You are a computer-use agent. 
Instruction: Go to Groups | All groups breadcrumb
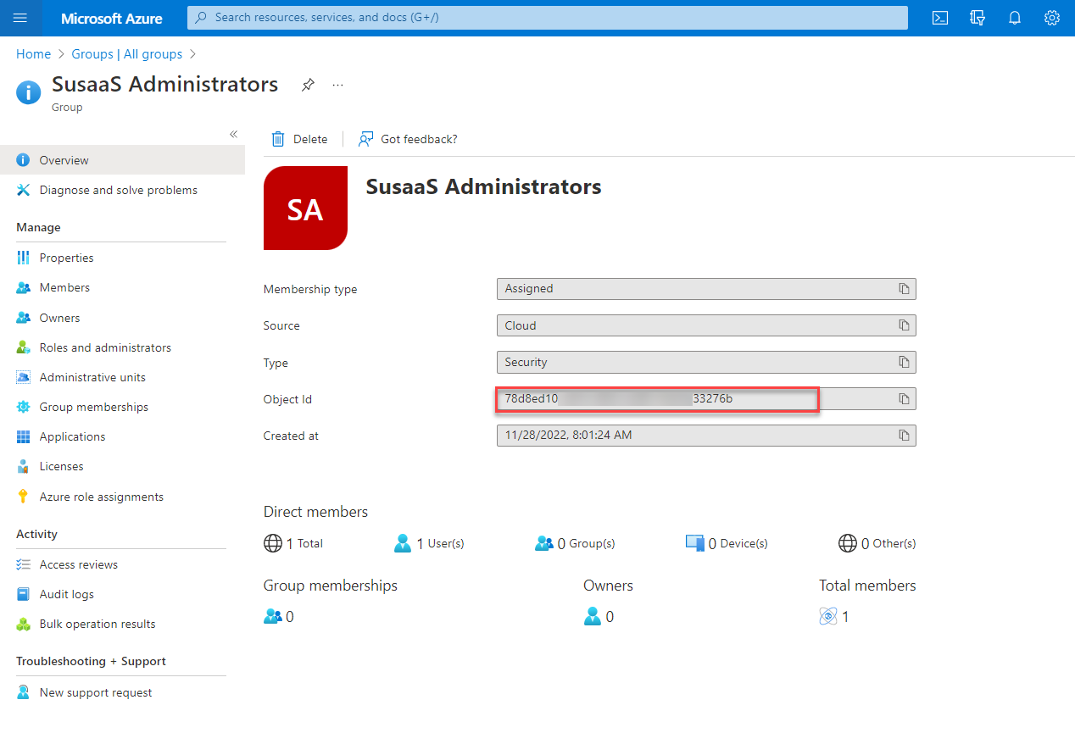(126, 54)
